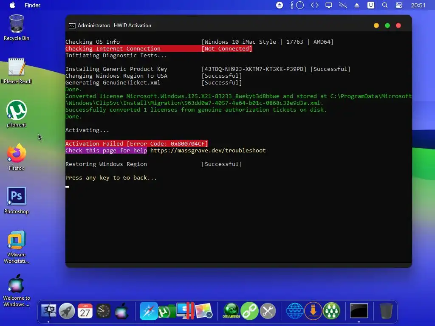This screenshot has height=326, width=435.
Task: Open the green COLLABSYSOS globe dock icon
Action: (x=231, y=311)
